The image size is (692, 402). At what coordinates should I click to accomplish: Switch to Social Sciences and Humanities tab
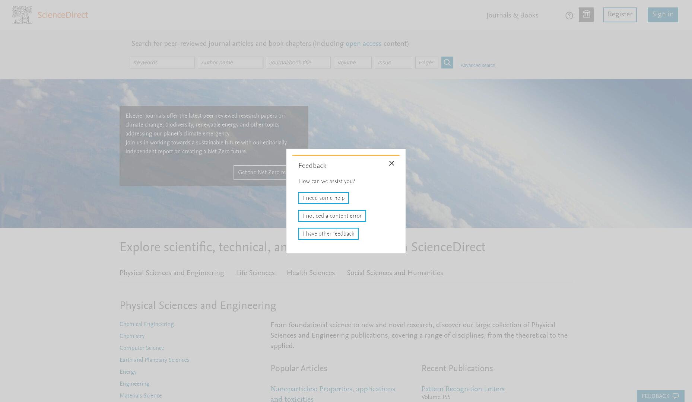tap(395, 273)
